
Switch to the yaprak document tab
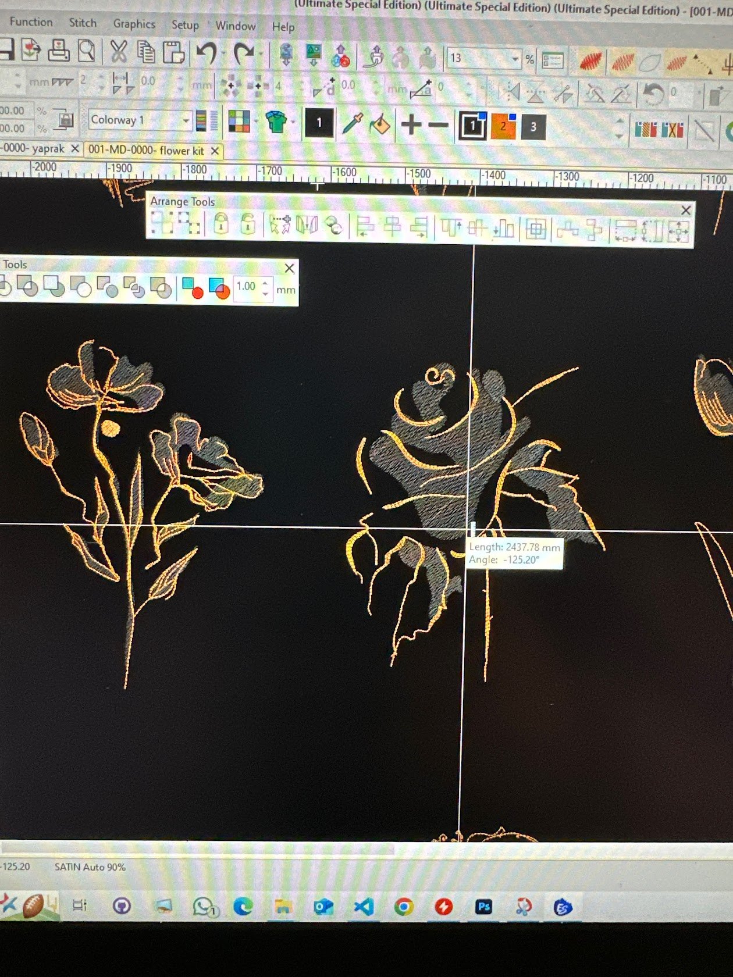(x=33, y=149)
